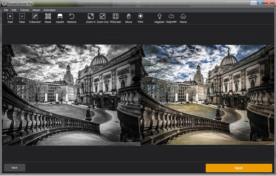276x176 pixels.
Task: Fit the image with FitScreen
Action: coord(115,18)
